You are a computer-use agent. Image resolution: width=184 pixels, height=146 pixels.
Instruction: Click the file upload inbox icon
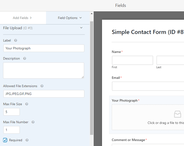pyautogui.click(x=177, y=114)
